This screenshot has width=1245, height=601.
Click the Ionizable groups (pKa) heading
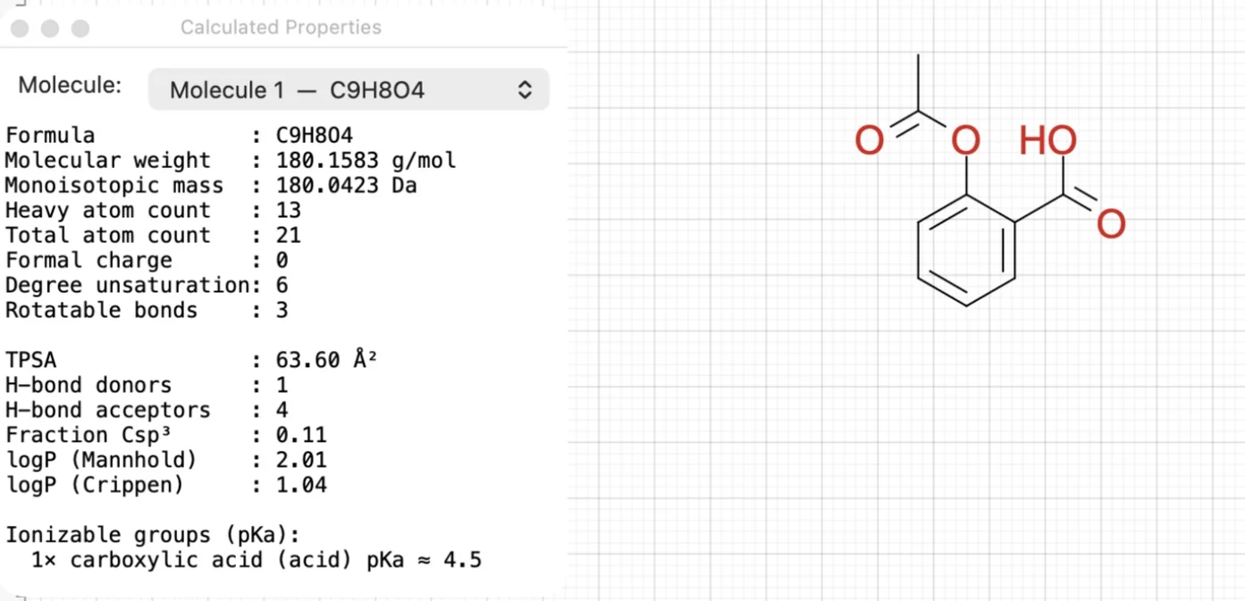tap(154, 535)
